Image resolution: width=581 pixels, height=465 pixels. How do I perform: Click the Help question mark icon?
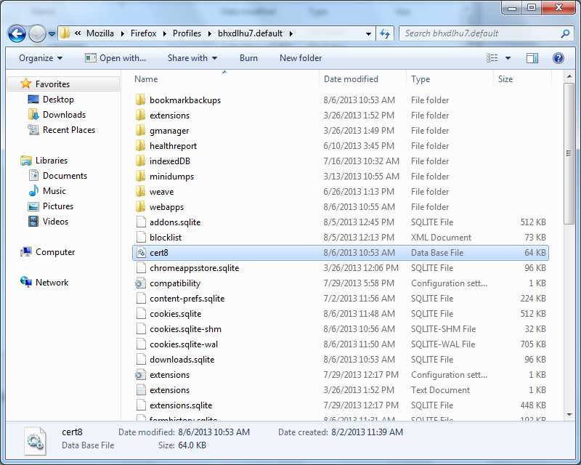pos(558,58)
